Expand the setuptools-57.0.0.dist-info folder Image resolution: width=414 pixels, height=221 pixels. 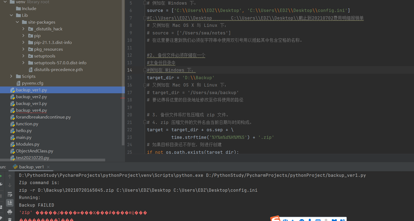tap(23, 63)
